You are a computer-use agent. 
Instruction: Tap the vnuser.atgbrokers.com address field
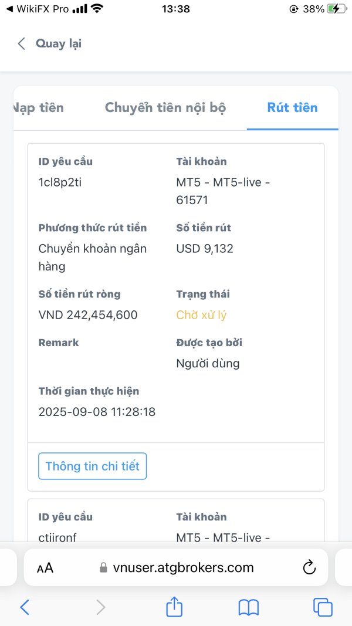[x=183, y=567]
